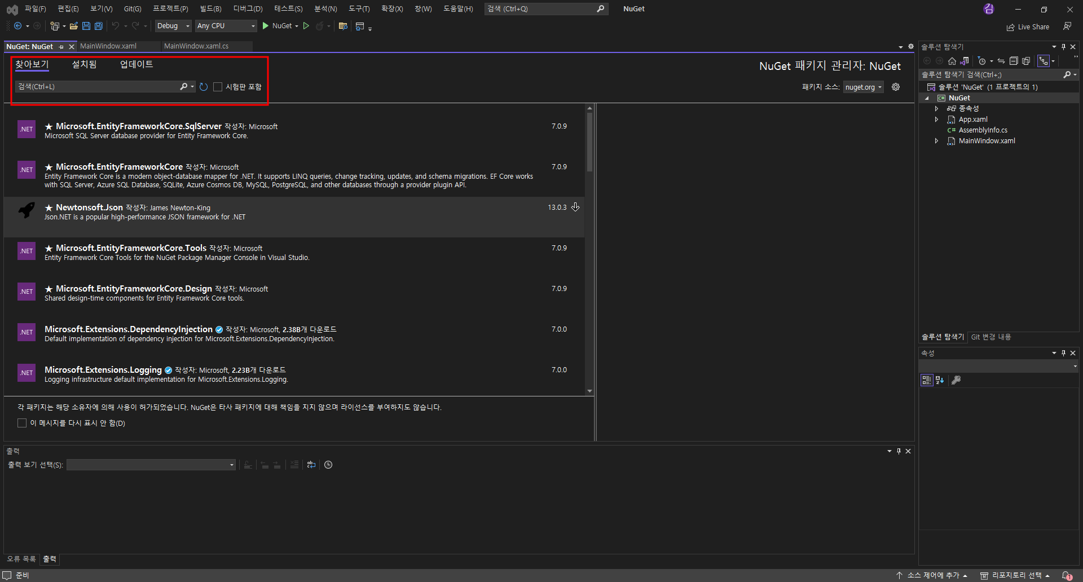The width and height of the screenshot is (1083, 582).
Task: Click the Solution Explorer search field
Action: tap(990, 74)
